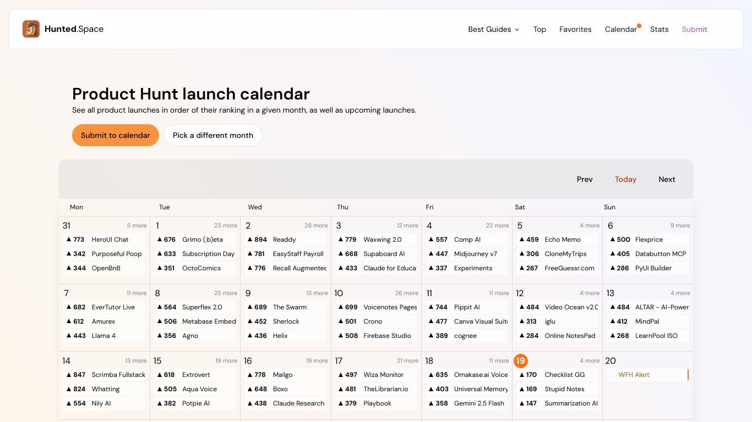Advance to Next month
Screen dimensions: 752x422
(667, 179)
